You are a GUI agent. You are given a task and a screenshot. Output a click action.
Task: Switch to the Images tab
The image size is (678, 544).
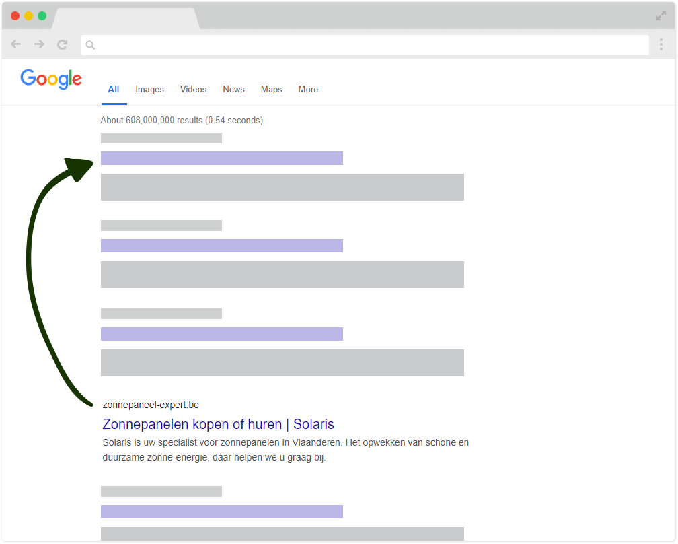click(x=149, y=89)
